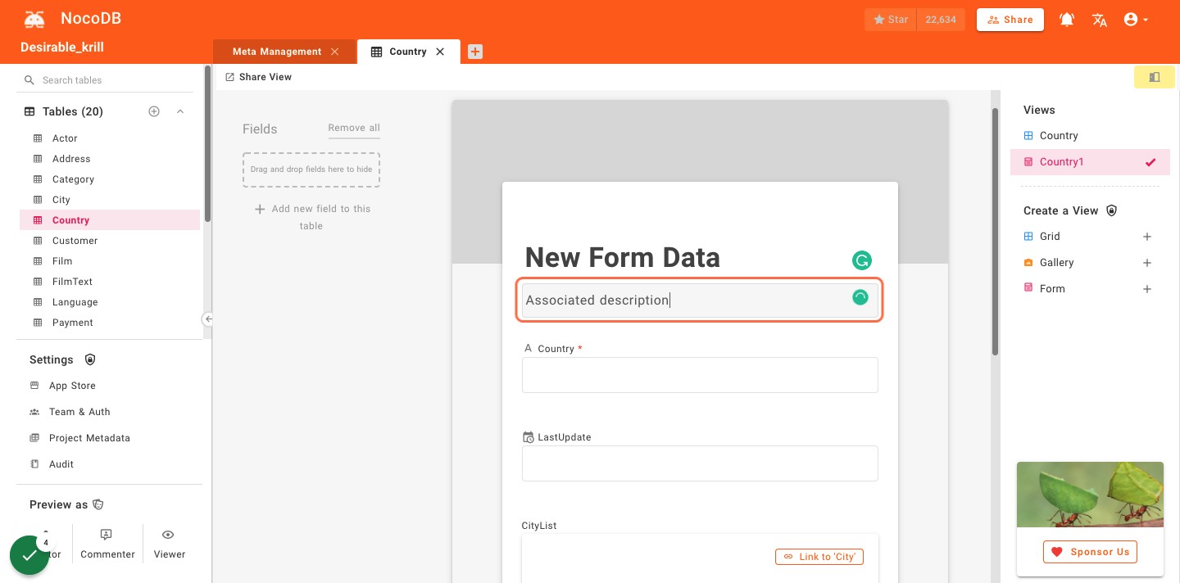Image resolution: width=1180 pixels, height=583 pixels.
Task: Collapse the left sidebar arrow
Action: click(208, 319)
